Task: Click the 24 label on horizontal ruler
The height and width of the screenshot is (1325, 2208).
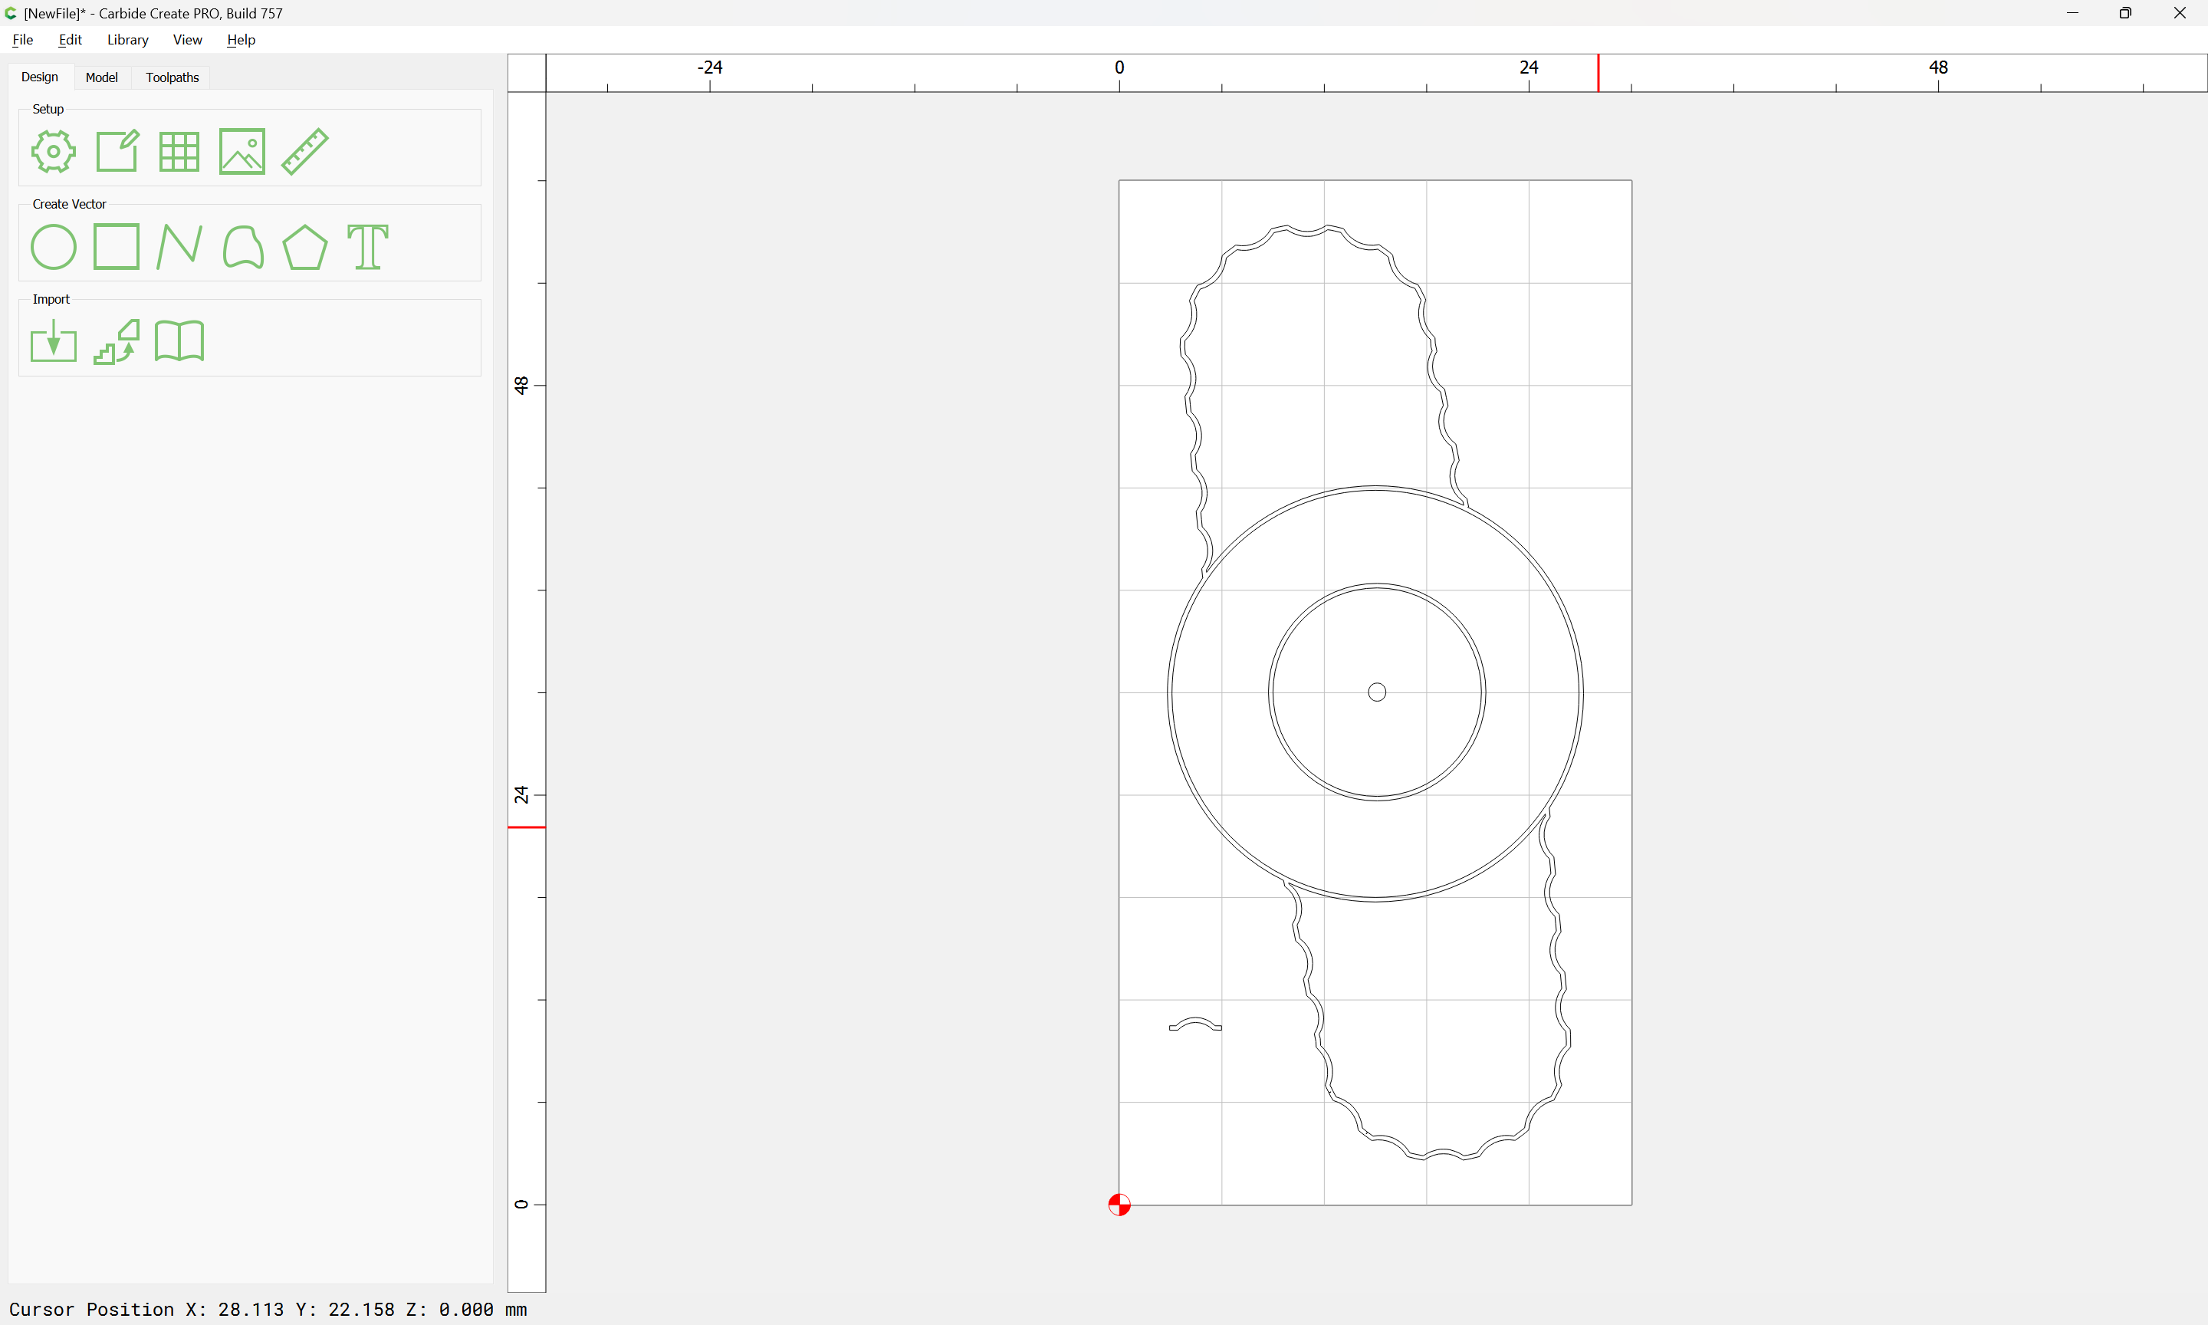Action: click(1529, 67)
